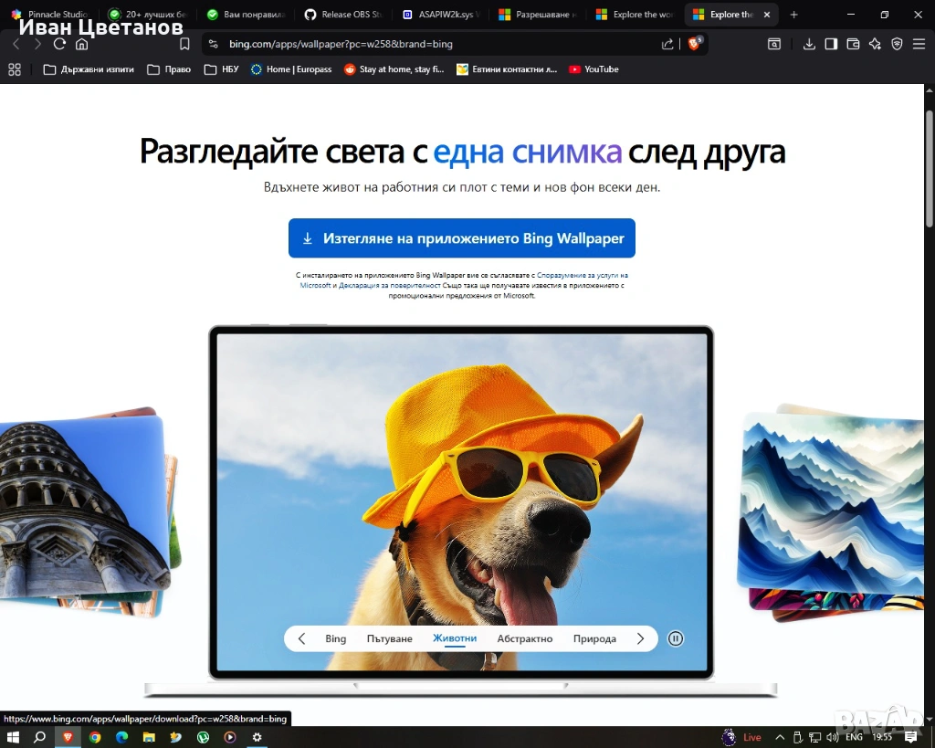Open the НБУ bookmark folder
Image resolution: width=935 pixels, height=748 pixels.
point(221,69)
